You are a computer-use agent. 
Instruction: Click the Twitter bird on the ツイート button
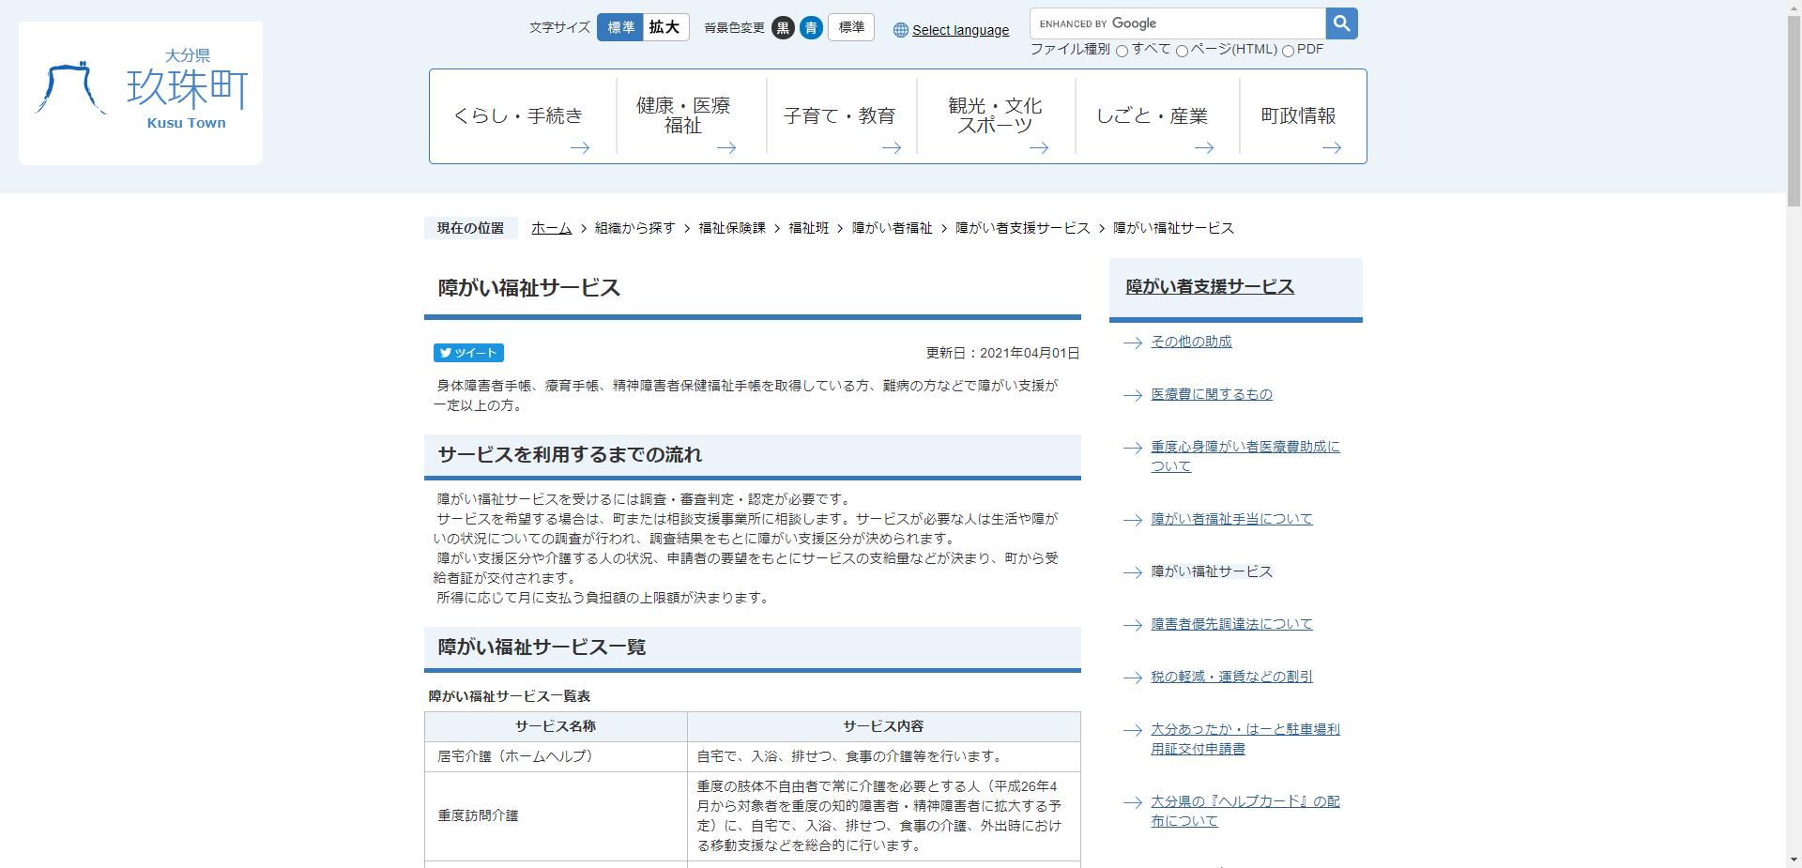coord(445,353)
